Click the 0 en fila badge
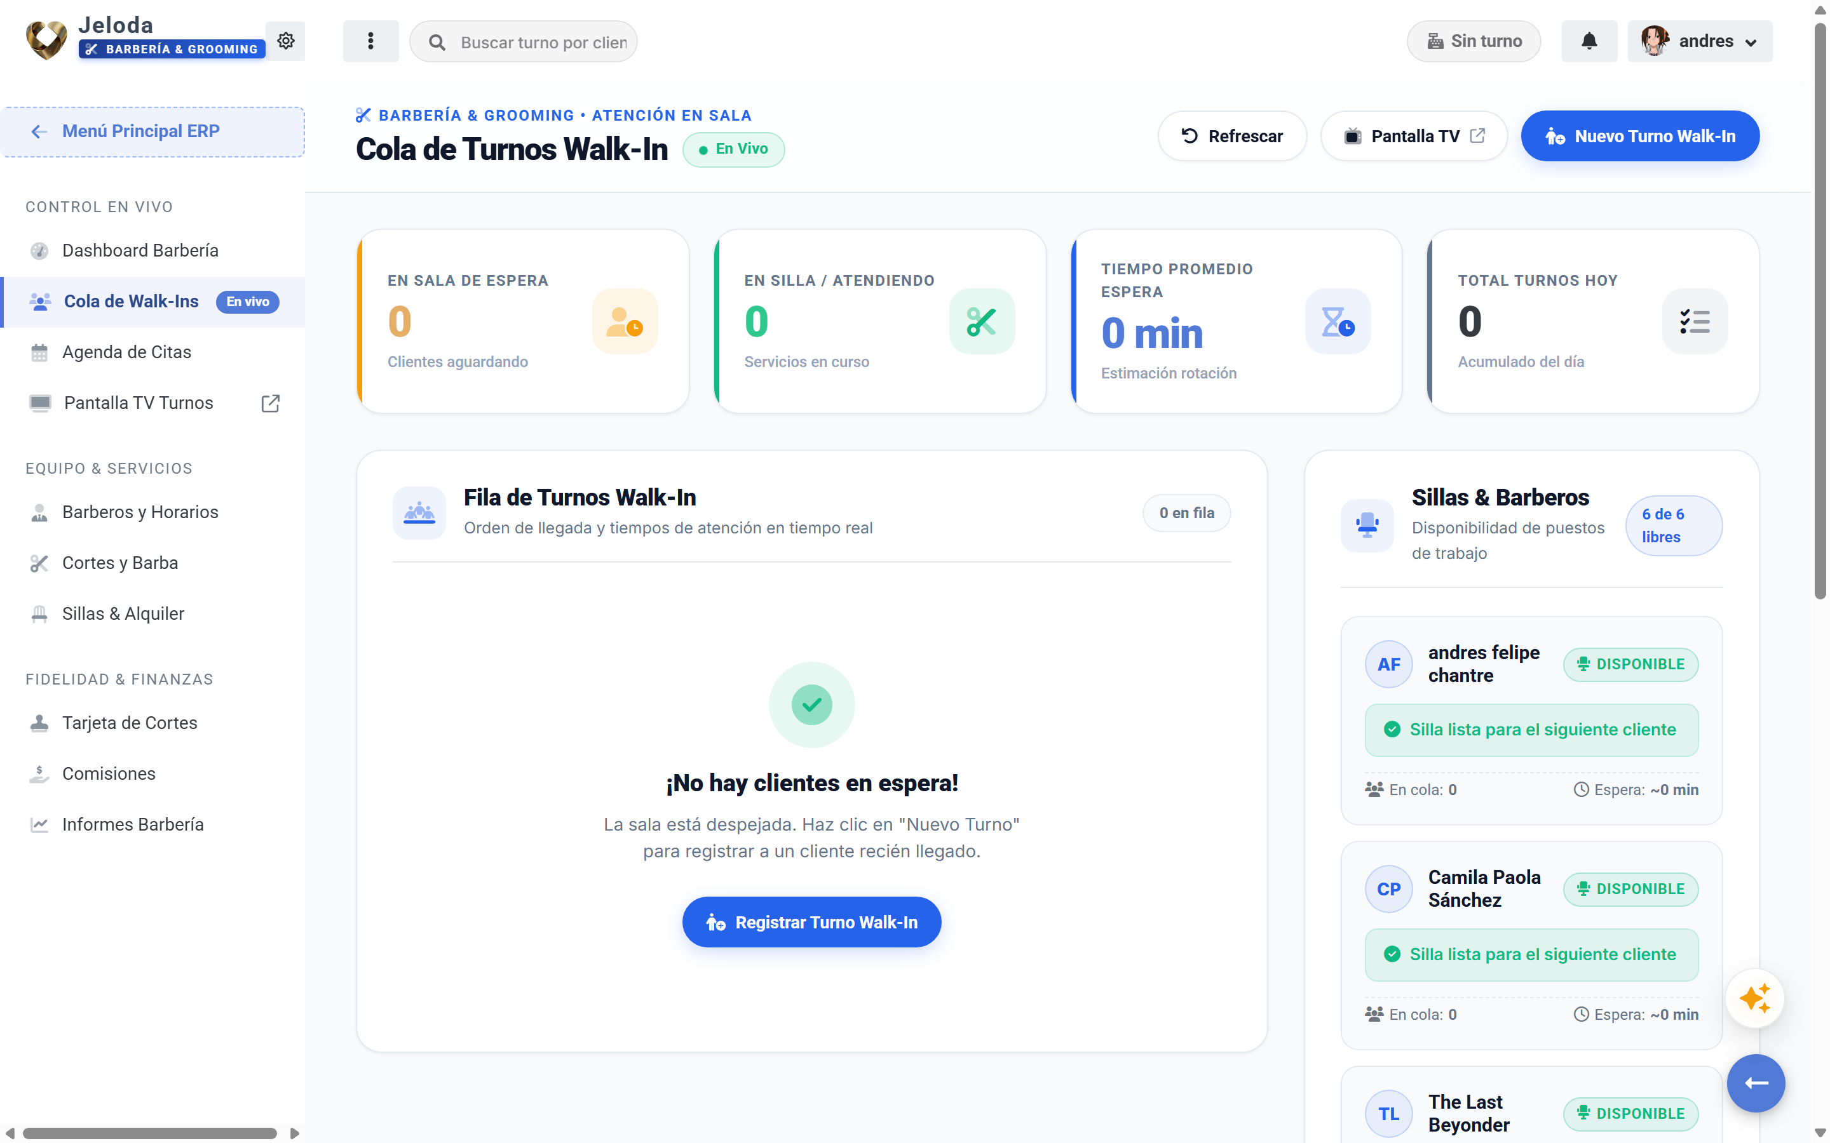The height and width of the screenshot is (1143, 1830). [1186, 513]
